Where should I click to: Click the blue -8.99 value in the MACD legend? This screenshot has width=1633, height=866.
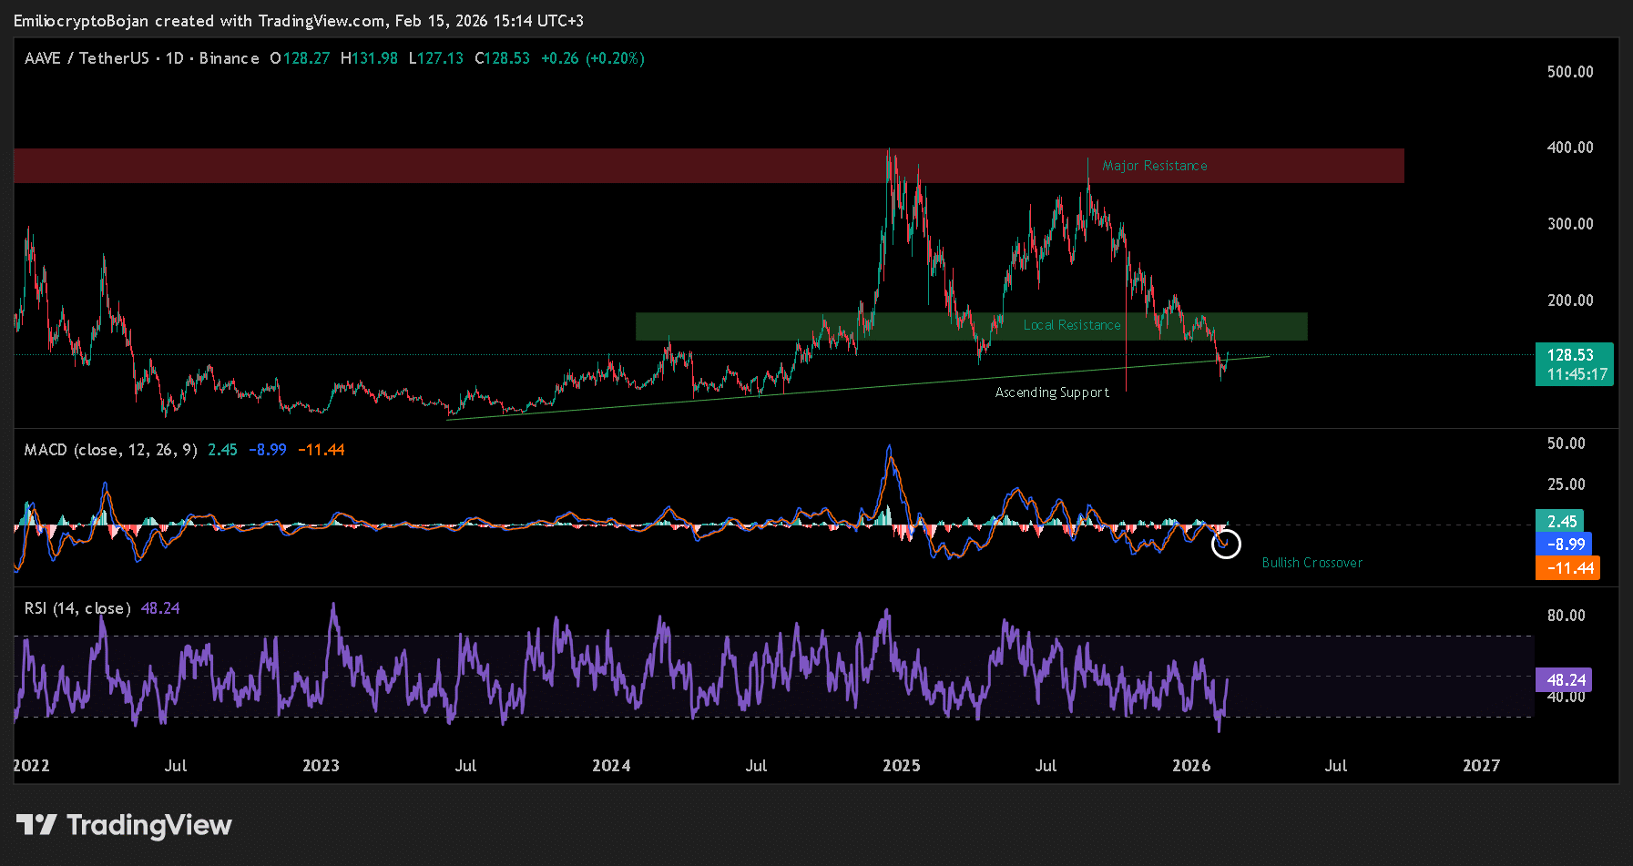click(x=268, y=450)
